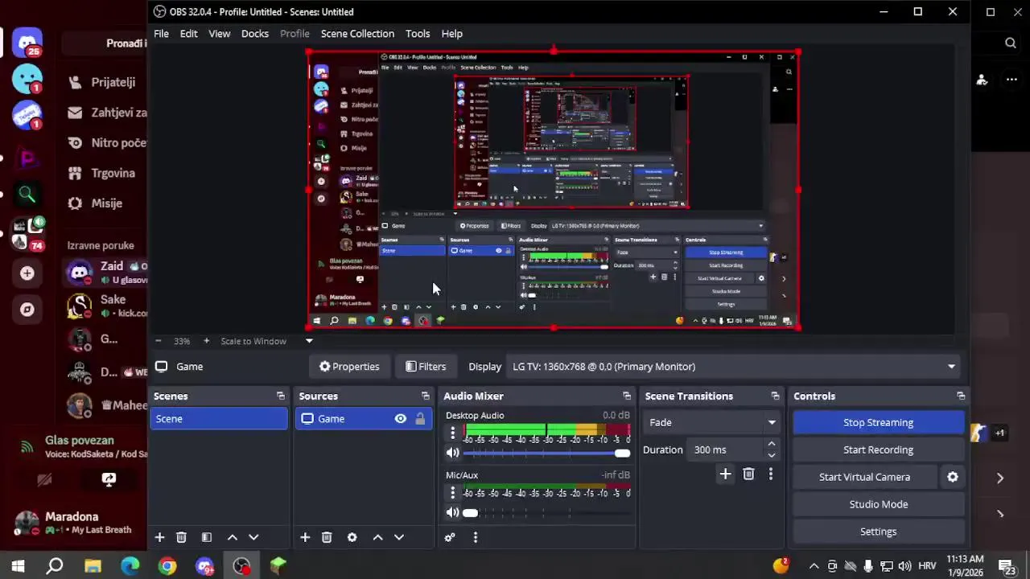Select Scene item in Scenes list
This screenshot has width=1030, height=579.
pyautogui.click(x=218, y=419)
